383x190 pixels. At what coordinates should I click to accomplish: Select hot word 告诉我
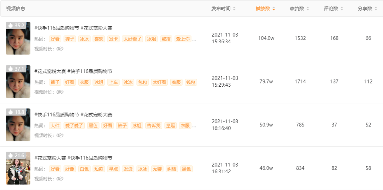click(154, 126)
